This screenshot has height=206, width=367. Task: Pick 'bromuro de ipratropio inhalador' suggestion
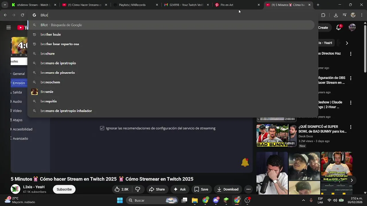click(x=171, y=111)
